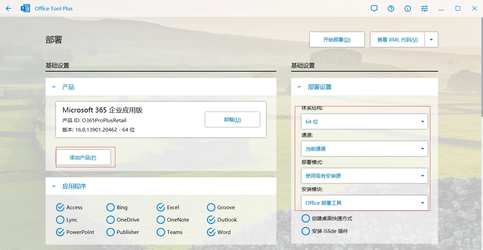The image size is (483, 250).
Task: Click the Office Tool Plus logo icon
Action: (25, 8)
